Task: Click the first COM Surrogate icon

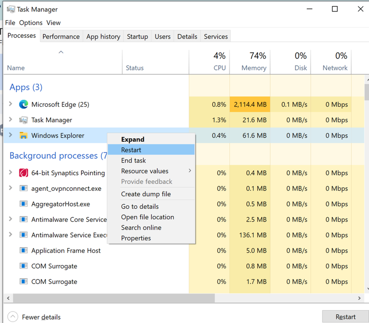Action: click(24, 266)
